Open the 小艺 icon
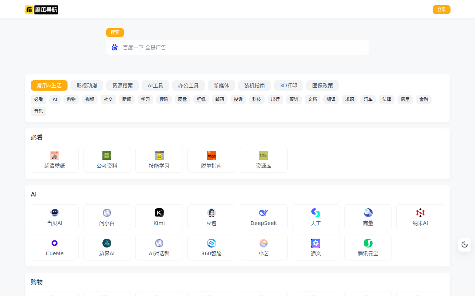This screenshot has height=296, width=475. click(263, 243)
